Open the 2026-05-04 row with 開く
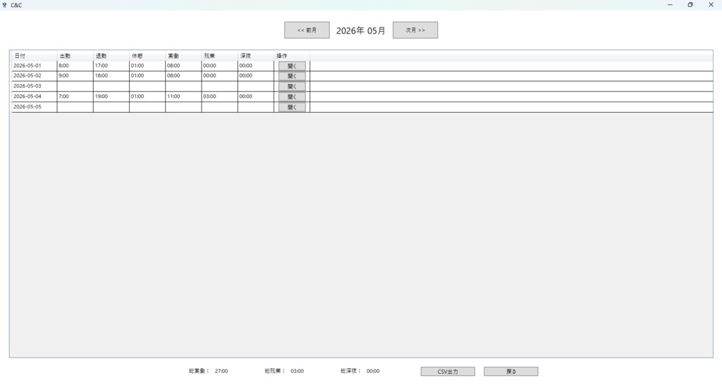This screenshot has width=722, height=385. coord(292,97)
